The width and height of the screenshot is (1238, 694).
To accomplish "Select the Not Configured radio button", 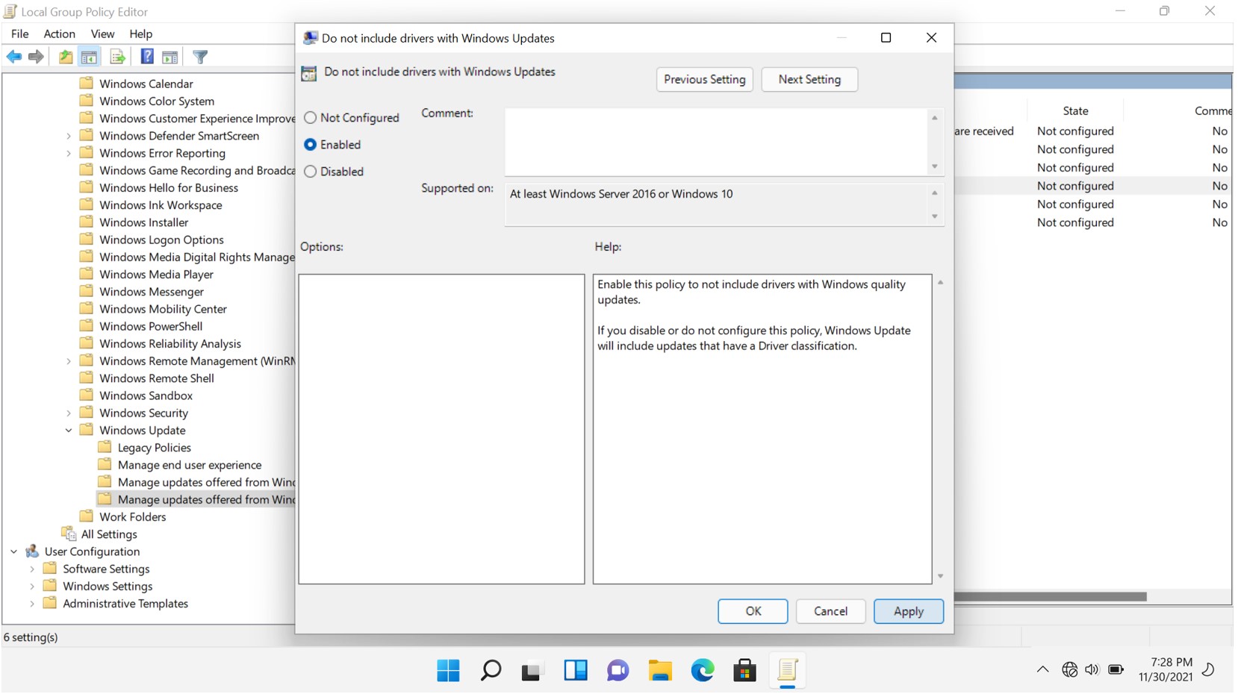I will 311,118.
